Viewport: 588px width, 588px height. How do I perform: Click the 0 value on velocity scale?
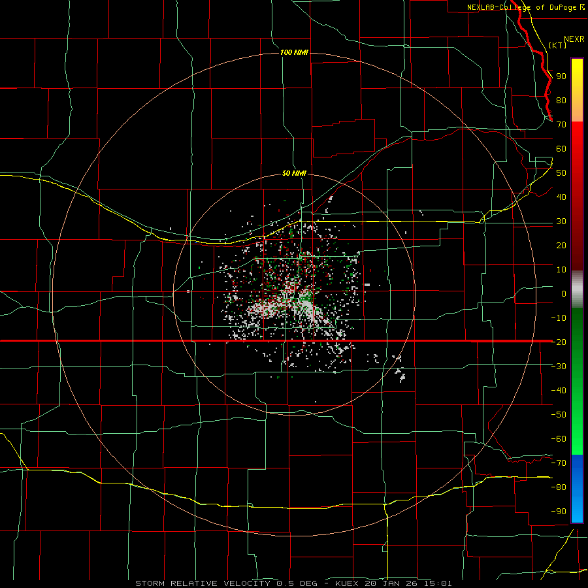(564, 293)
